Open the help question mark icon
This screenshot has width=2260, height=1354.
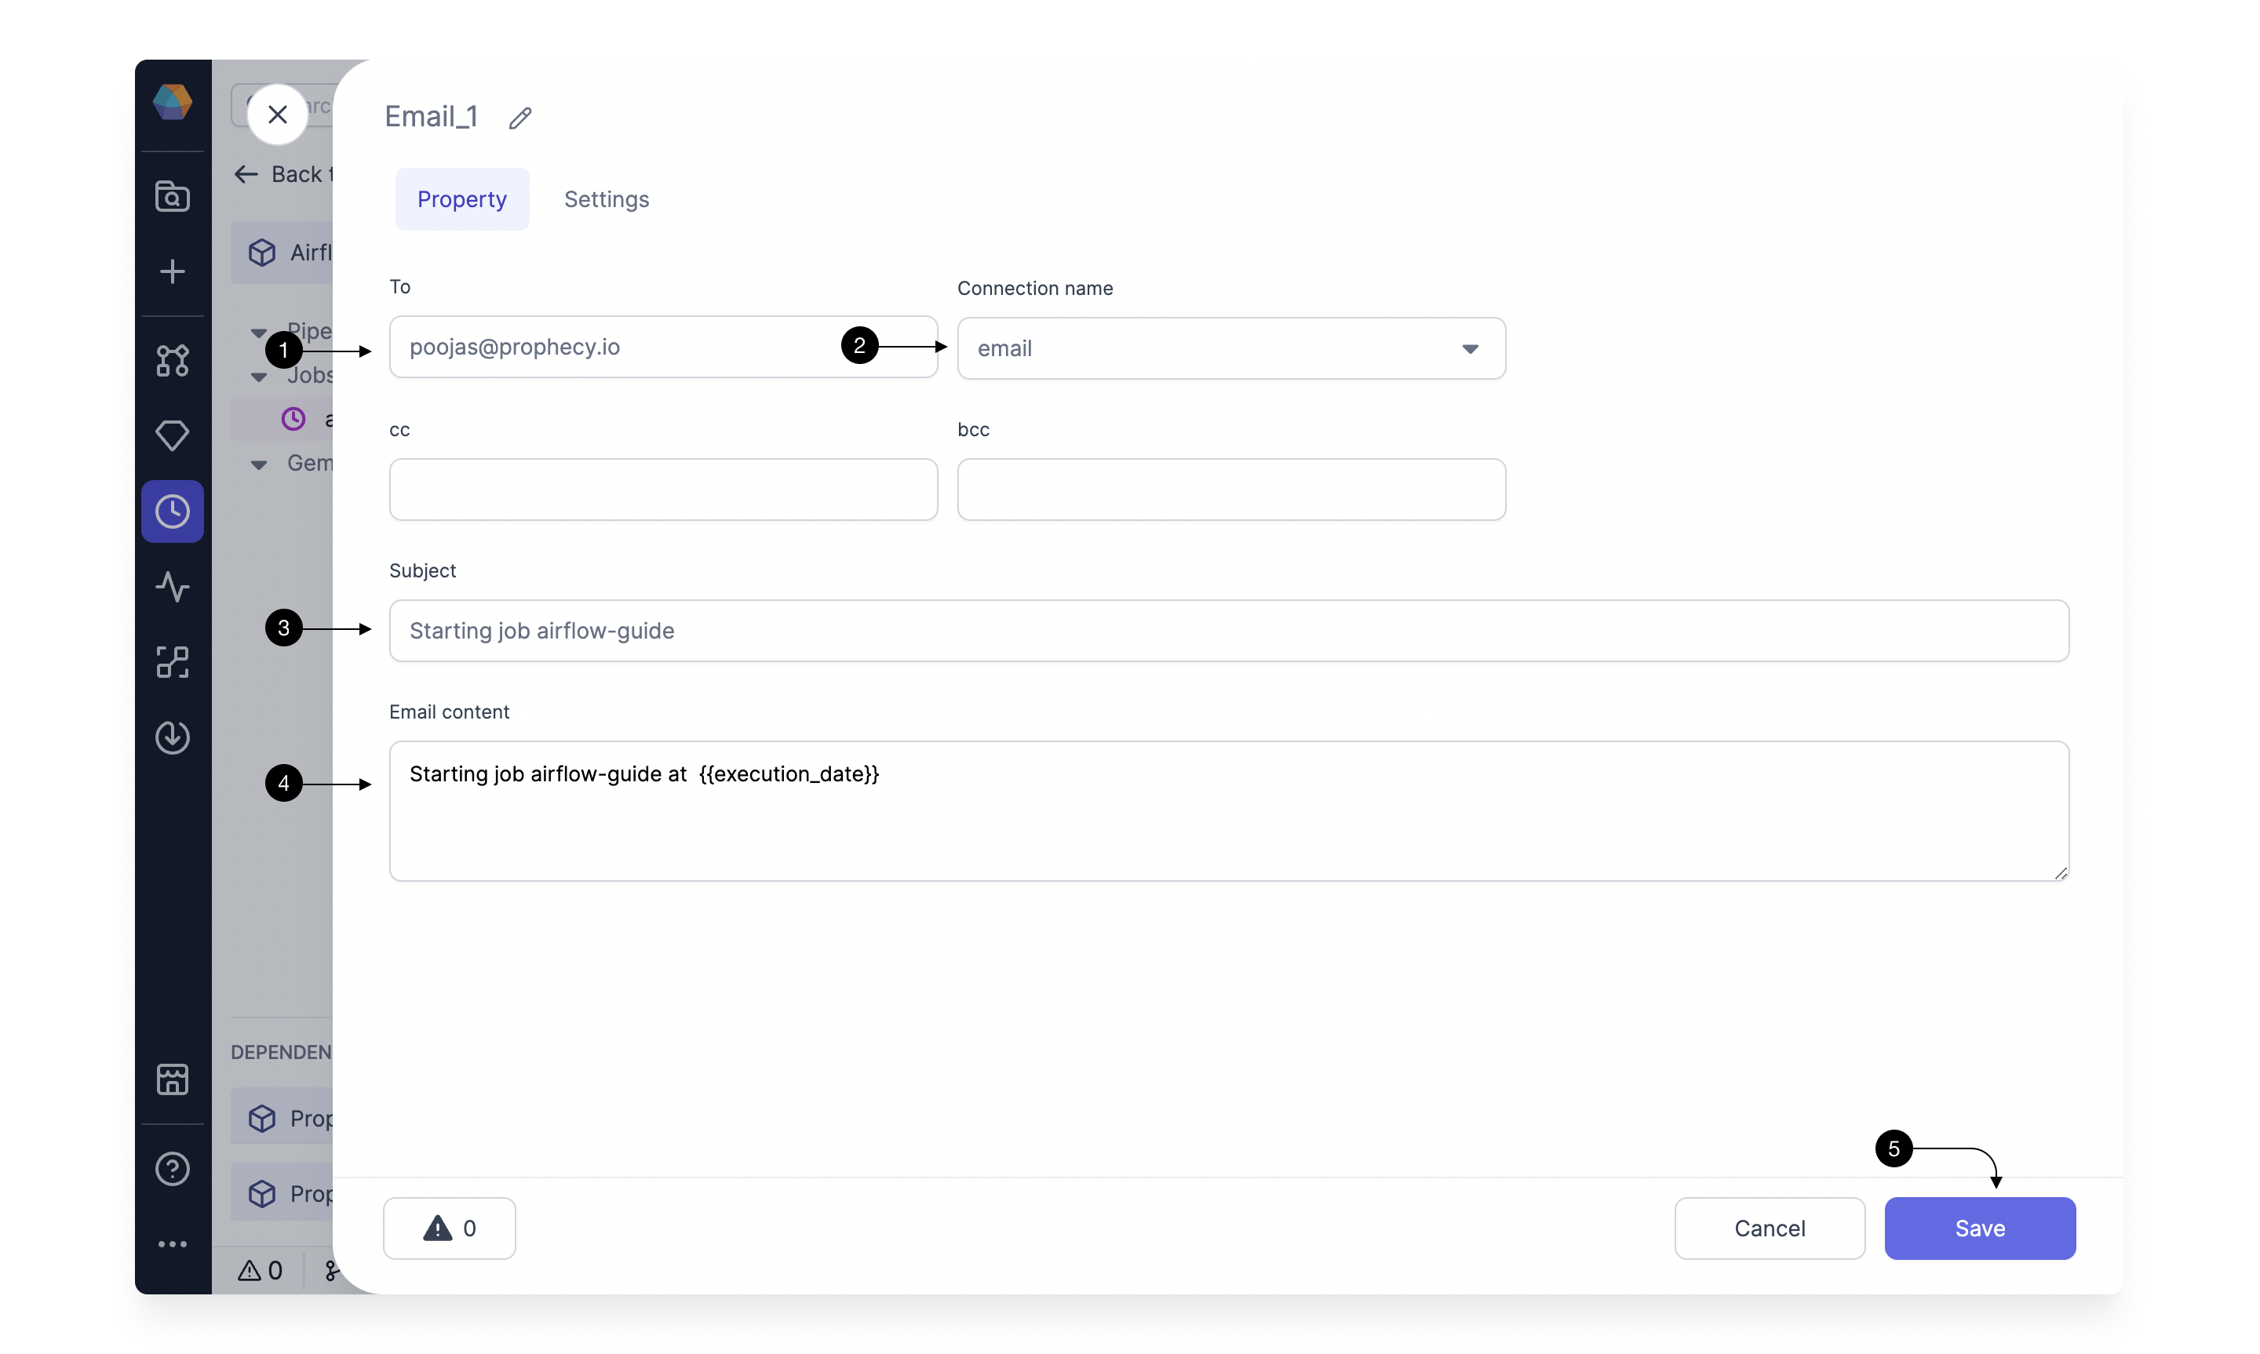(173, 1169)
